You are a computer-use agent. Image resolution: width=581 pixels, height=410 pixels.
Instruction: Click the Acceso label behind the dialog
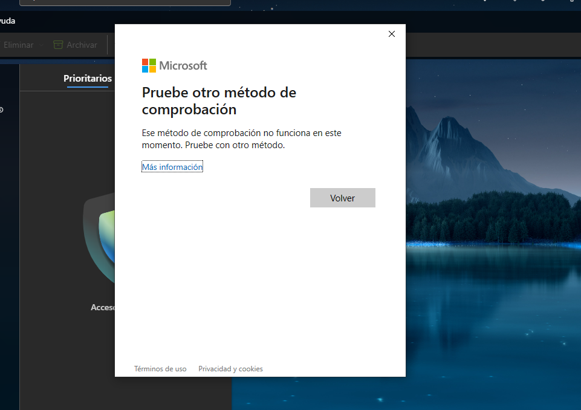103,307
